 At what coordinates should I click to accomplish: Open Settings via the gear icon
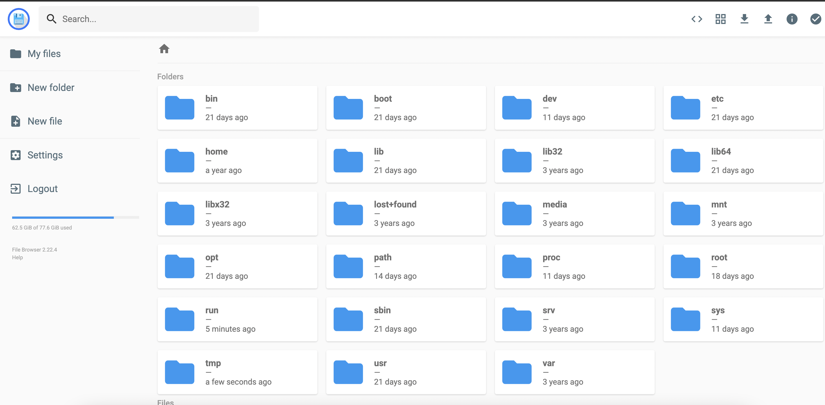coord(15,155)
